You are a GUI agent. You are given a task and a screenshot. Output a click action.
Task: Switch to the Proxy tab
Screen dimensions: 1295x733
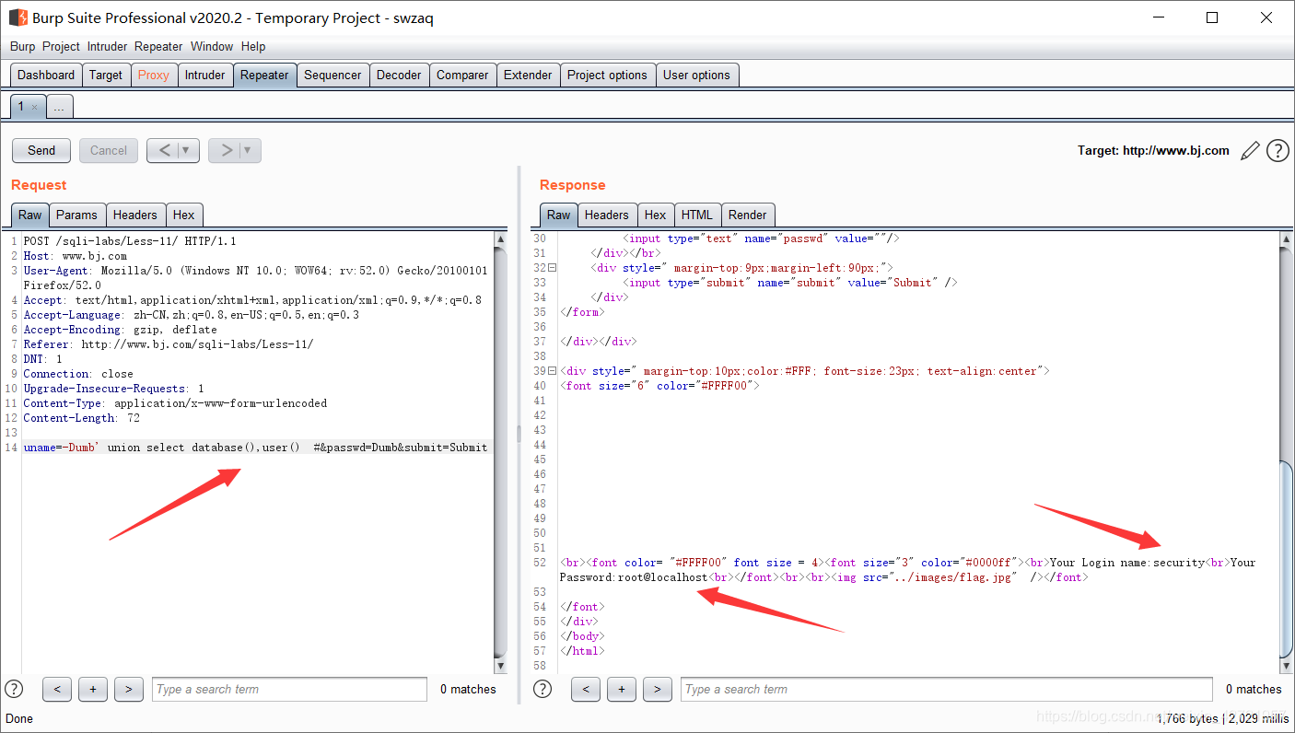pos(154,75)
